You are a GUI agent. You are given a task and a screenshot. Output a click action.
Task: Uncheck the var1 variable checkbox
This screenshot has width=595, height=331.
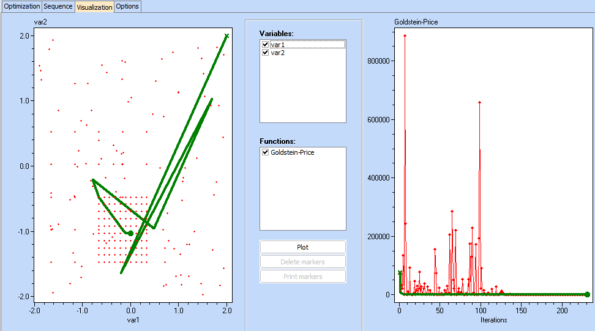265,45
